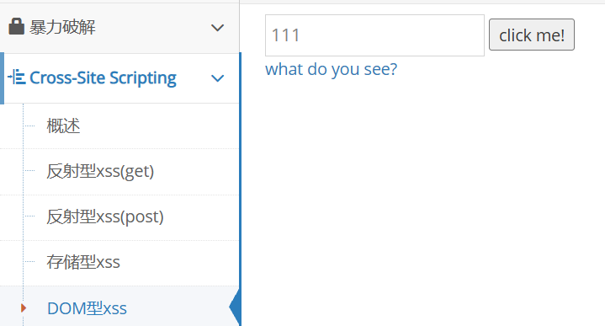
Task: Click the lock icon beside 暴力破解
Action: 16,27
